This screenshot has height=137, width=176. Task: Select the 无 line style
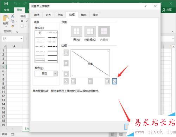pyautogui.click(x=40, y=33)
